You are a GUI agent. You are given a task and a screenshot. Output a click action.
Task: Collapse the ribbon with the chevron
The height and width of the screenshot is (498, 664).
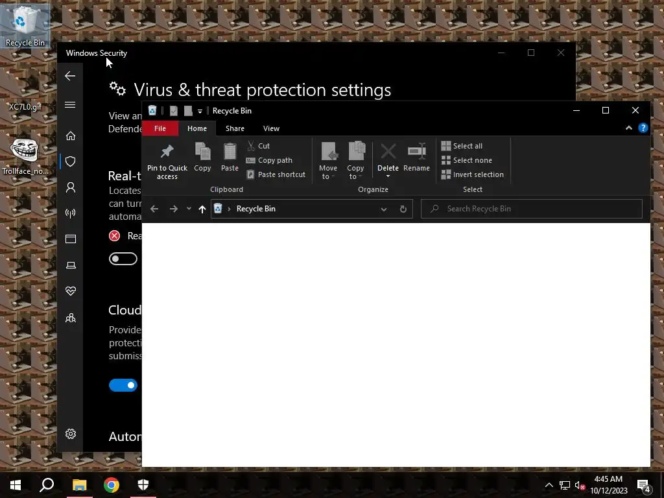[x=629, y=128]
